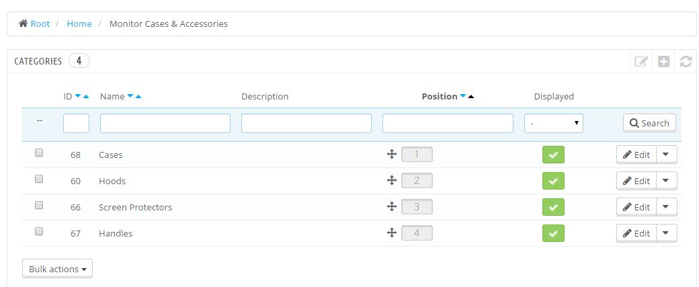Click the add new category plus icon

[663, 61]
